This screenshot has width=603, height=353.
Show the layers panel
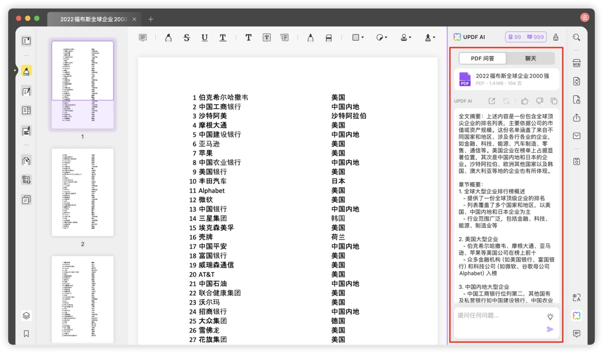click(x=27, y=316)
